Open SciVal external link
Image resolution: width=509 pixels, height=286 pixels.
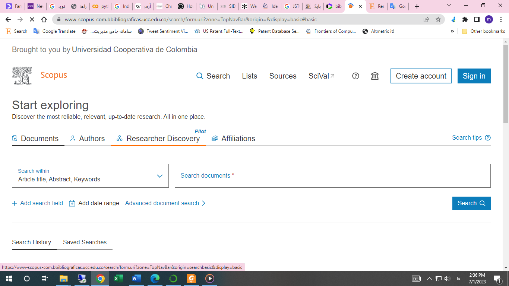point(322,76)
